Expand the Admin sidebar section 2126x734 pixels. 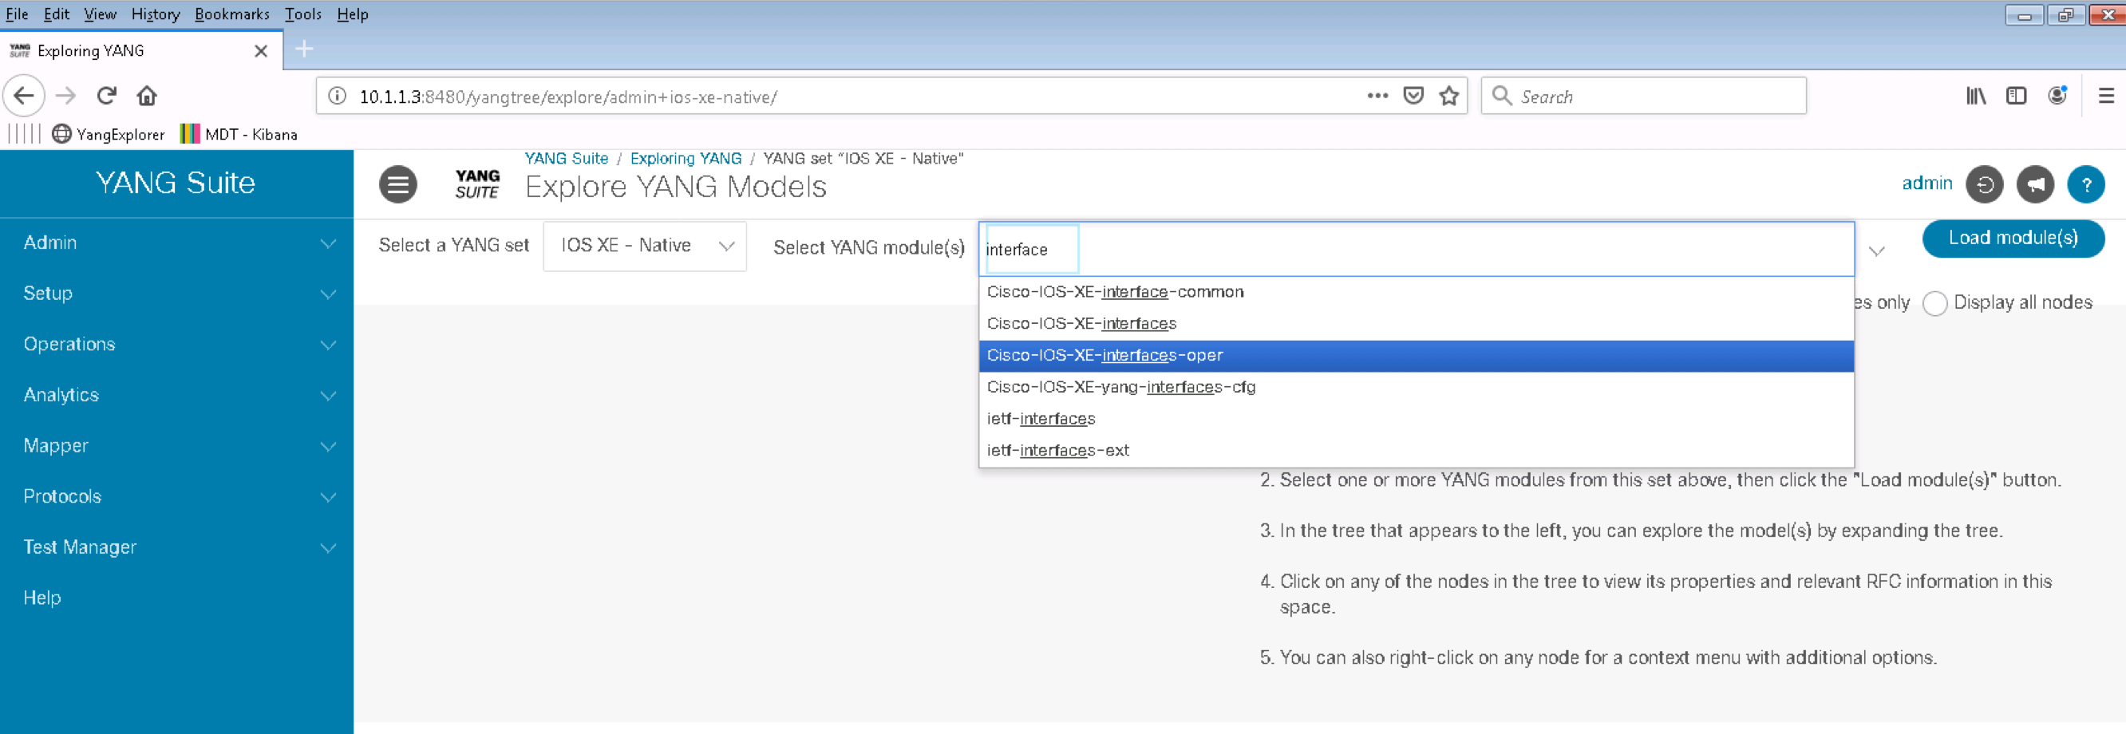point(176,243)
